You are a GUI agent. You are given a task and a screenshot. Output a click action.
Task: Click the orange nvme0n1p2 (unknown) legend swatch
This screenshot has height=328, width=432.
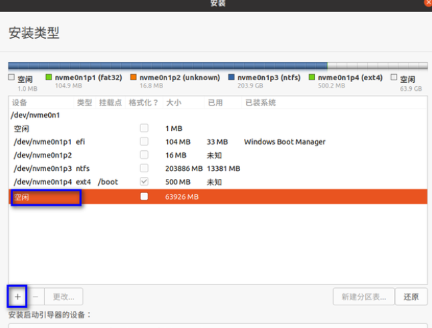coord(134,77)
